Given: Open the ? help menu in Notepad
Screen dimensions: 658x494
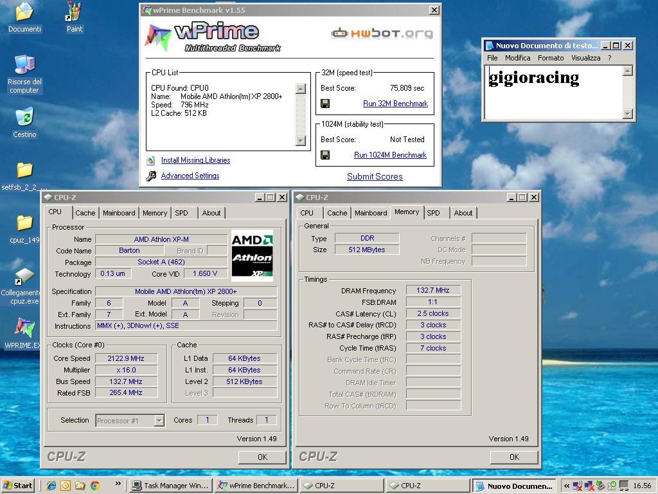Looking at the screenshot, I should [609, 58].
